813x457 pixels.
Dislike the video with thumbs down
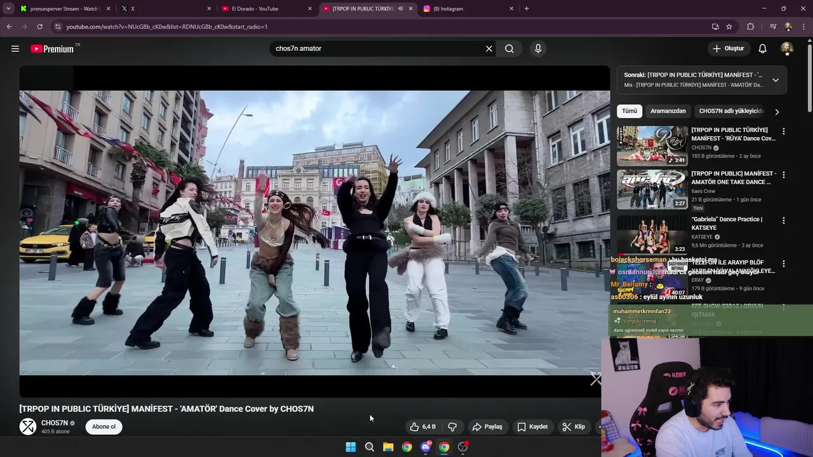(452, 427)
